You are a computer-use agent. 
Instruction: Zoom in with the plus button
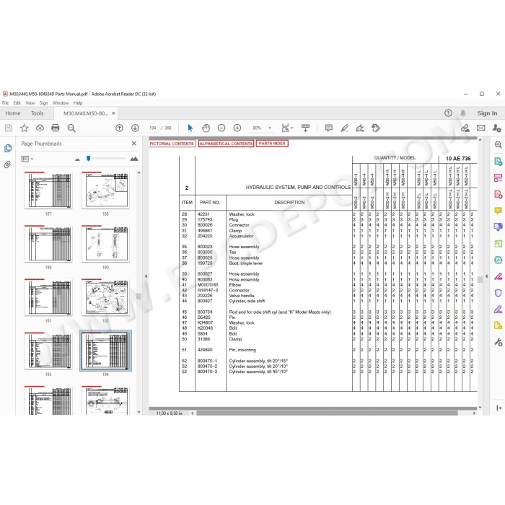click(237, 128)
